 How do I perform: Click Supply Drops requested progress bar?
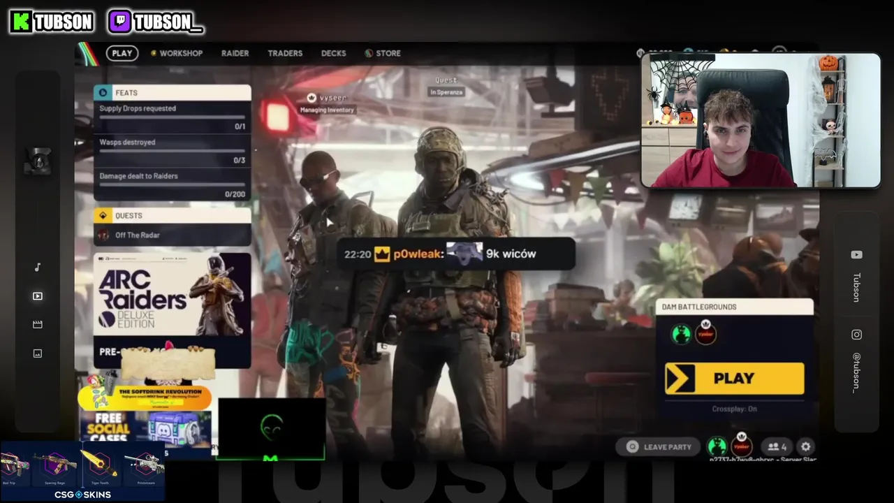(x=172, y=116)
